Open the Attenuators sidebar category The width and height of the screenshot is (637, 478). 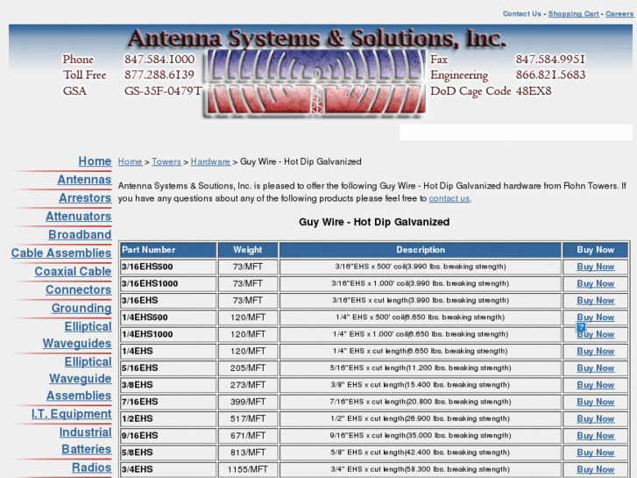click(x=78, y=216)
